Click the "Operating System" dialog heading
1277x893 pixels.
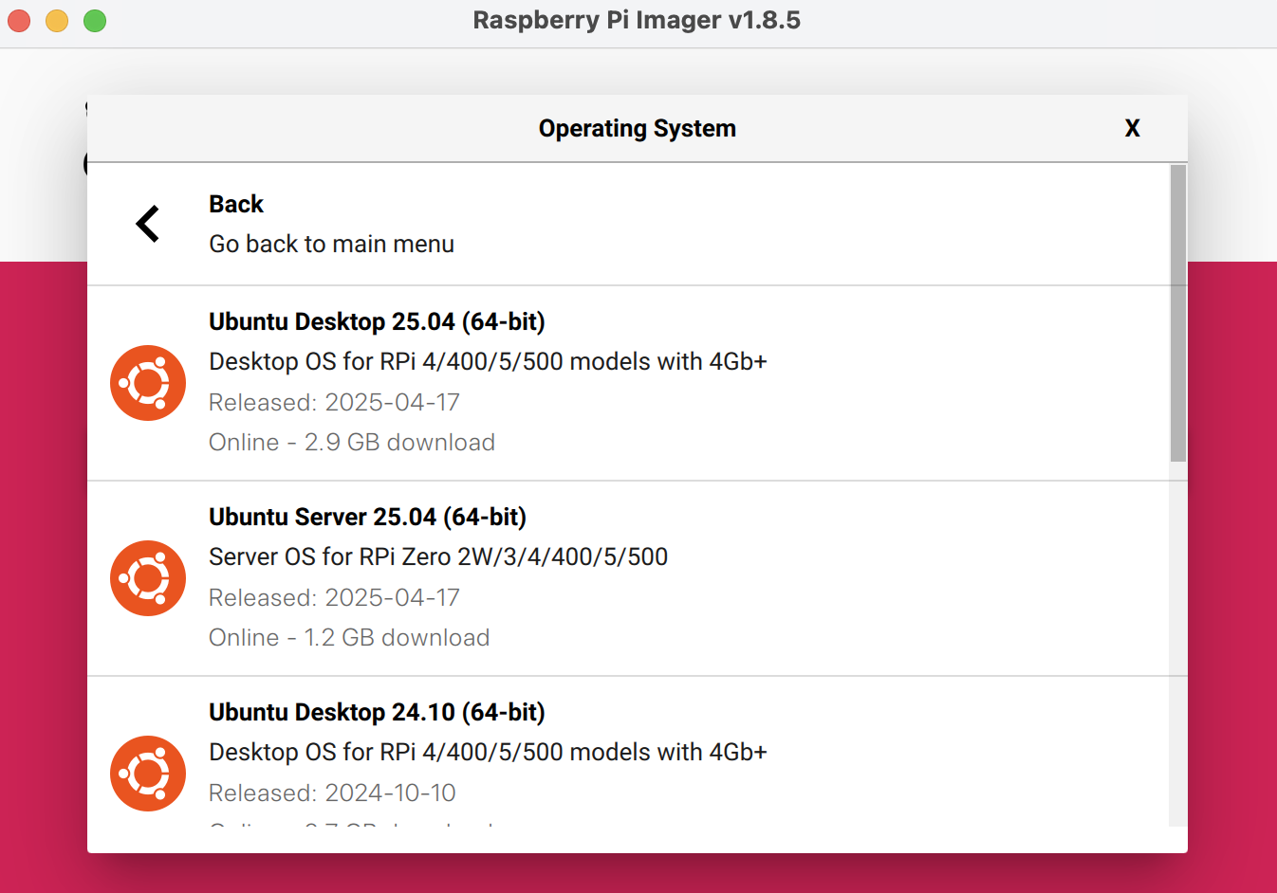coord(637,129)
